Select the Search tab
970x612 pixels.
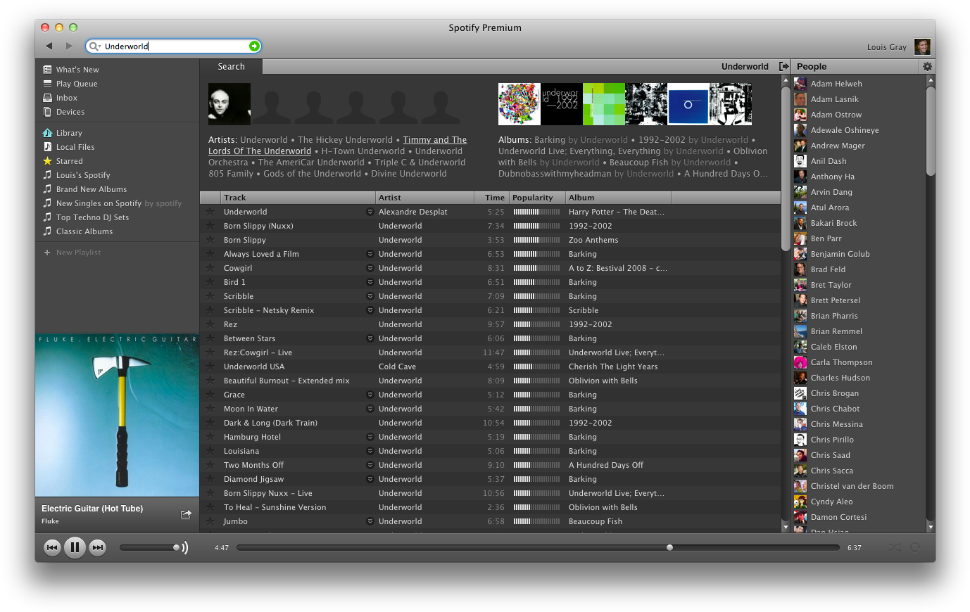[x=231, y=67]
